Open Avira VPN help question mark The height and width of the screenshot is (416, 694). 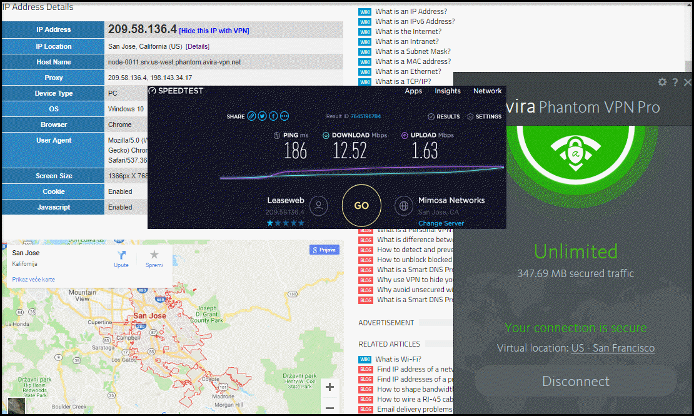click(675, 82)
